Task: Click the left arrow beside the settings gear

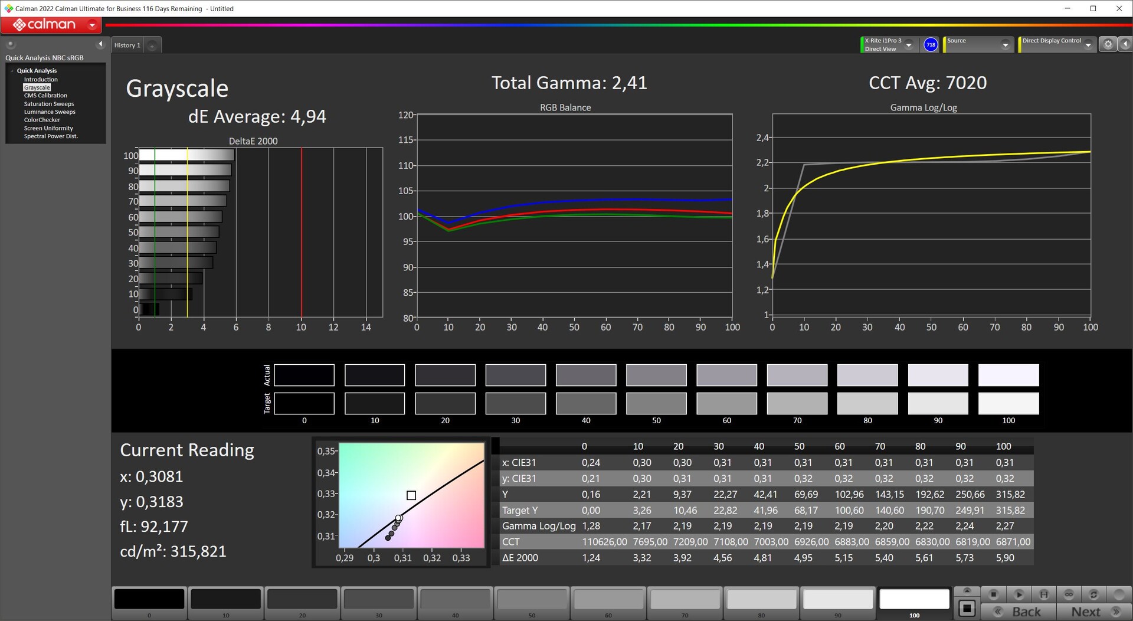Action: click(x=1125, y=44)
